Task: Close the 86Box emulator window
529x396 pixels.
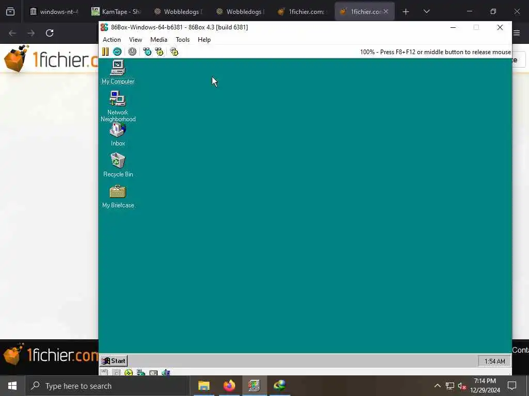Action: [x=500, y=27]
